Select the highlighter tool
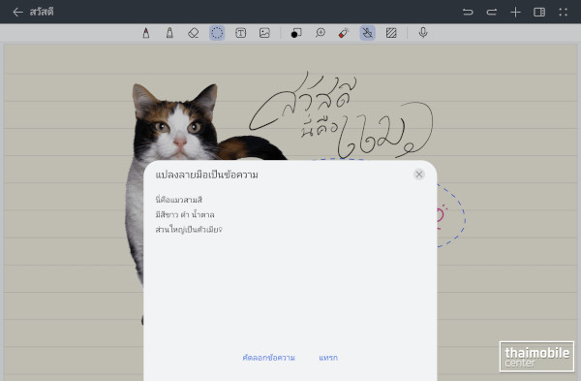This screenshot has width=581, height=381. pyautogui.click(x=169, y=33)
